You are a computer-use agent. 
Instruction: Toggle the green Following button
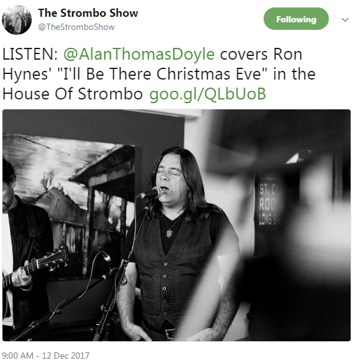pos(296,19)
